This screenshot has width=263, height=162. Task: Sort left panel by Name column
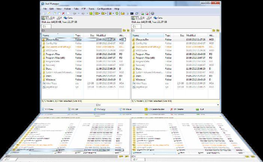pyautogui.click(x=58, y=35)
